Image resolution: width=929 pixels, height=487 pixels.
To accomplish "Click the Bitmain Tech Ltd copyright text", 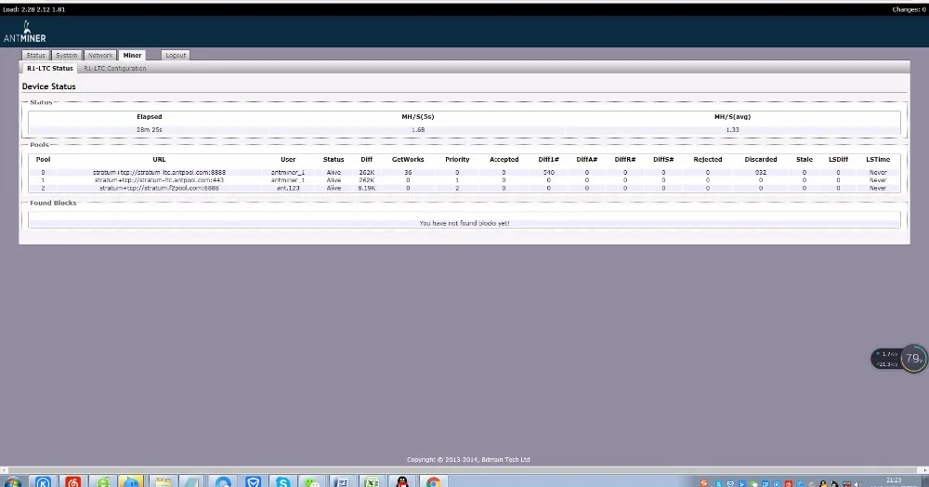I will (x=468, y=459).
